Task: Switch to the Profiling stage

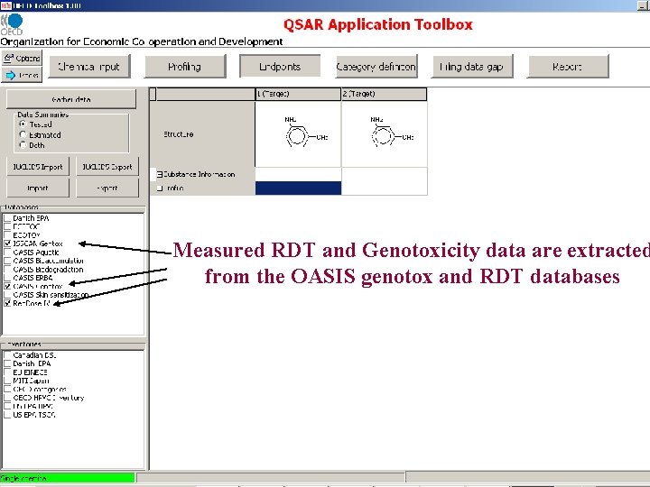Action: tap(185, 67)
